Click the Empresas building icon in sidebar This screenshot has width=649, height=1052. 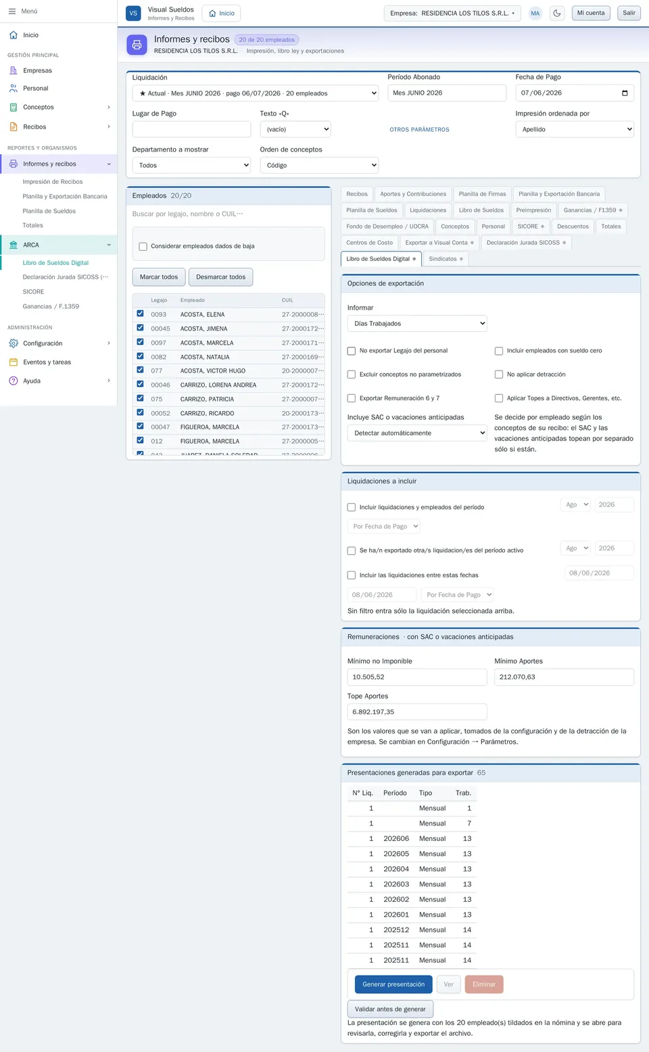[14, 70]
